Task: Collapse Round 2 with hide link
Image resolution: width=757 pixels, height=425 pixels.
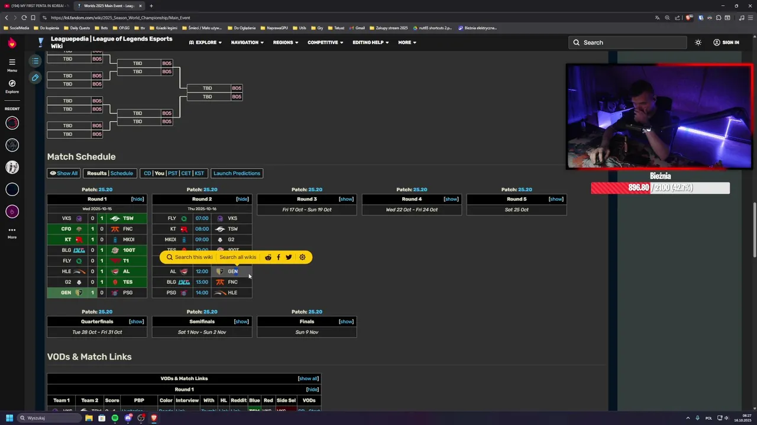Action: click(242, 199)
